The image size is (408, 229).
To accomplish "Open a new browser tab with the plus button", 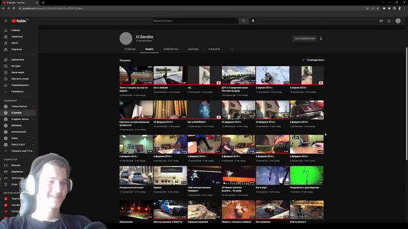I will pyautogui.click(x=43, y=3).
